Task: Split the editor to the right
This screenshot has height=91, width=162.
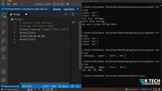Action: pyautogui.click(x=73, y=14)
